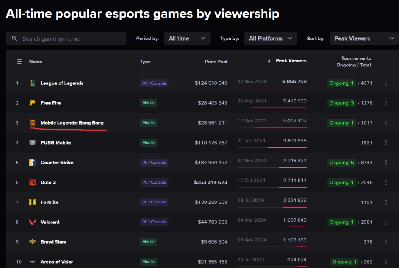
Task: Open Mobile Legends: Bang Bang game page
Action: coord(72,123)
